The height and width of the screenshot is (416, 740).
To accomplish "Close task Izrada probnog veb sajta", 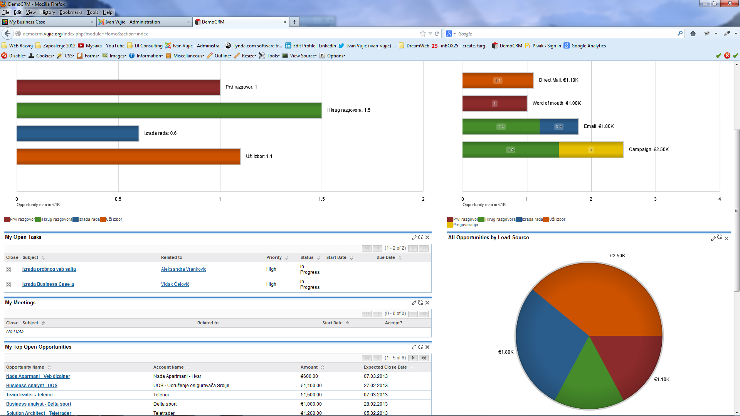I will (8, 270).
